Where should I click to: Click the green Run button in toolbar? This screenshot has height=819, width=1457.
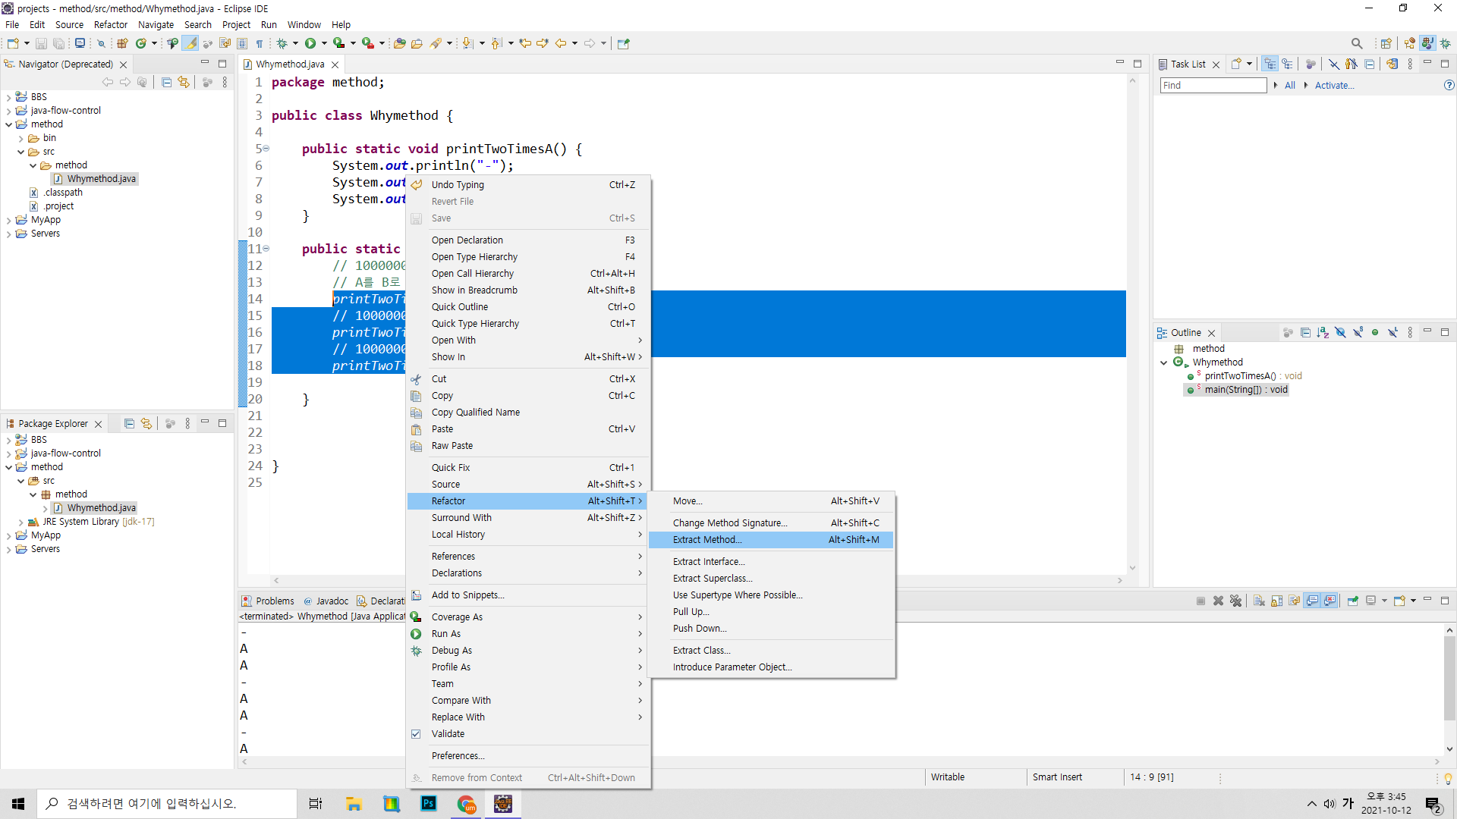pos(310,43)
